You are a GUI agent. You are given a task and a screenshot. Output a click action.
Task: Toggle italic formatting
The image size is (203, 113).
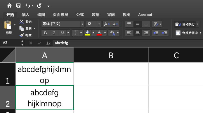tap(54, 33)
